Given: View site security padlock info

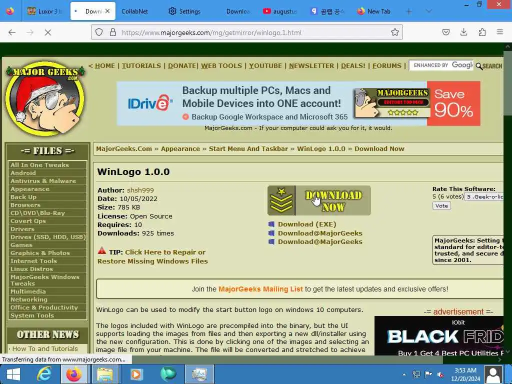Looking at the screenshot, I should click(113, 32).
